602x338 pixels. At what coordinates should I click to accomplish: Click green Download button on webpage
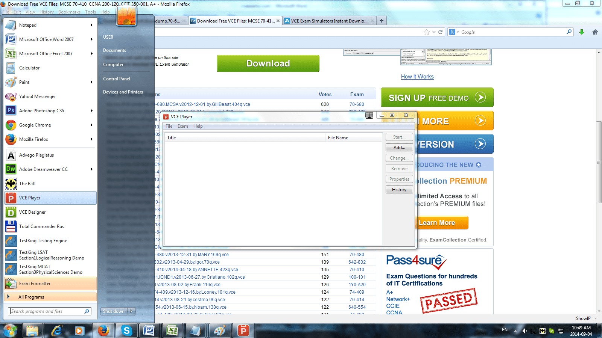[x=268, y=63]
